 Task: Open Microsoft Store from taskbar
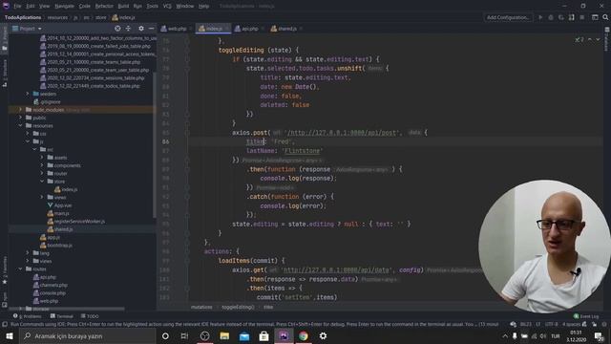[x=263, y=335]
